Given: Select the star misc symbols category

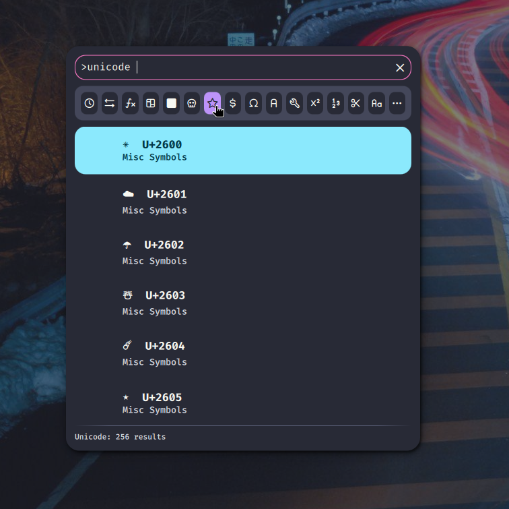Looking at the screenshot, I should pyautogui.click(x=212, y=103).
